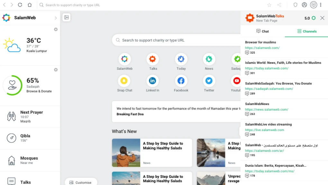Switch to the Chat tab
This screenshot has width=328, height=185.
coord(262,31)
